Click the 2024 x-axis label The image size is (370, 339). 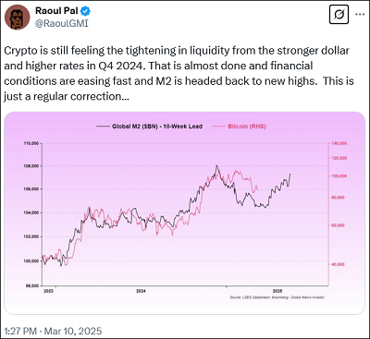tap(142, 291)
